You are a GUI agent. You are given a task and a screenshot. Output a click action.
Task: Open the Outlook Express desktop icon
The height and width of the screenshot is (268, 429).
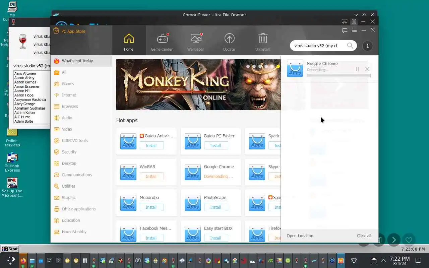[x=12, y=162]
